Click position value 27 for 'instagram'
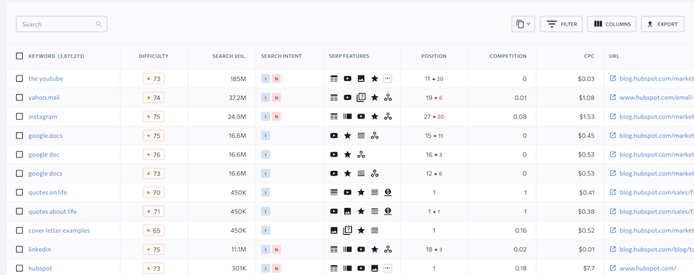The width and height of the screenshot is (694, 275). [427, 117]
